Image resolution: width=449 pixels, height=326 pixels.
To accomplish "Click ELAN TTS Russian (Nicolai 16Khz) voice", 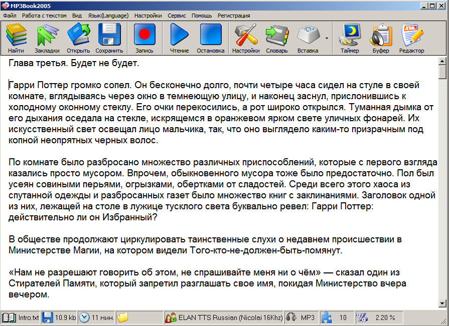I will pyautogui.click(x=230, y=317).
